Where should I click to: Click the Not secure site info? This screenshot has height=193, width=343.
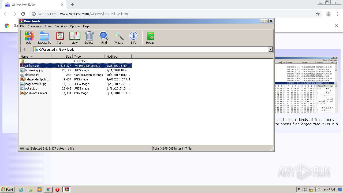(x=44, y=14)
